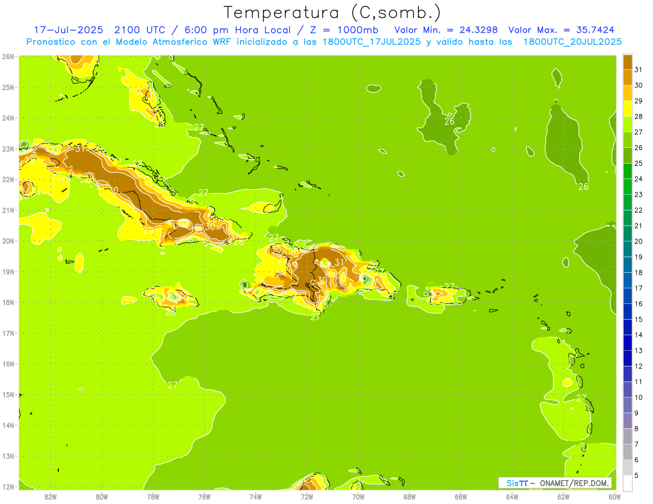Click the '14N' latitude axis label

[8, 425]
